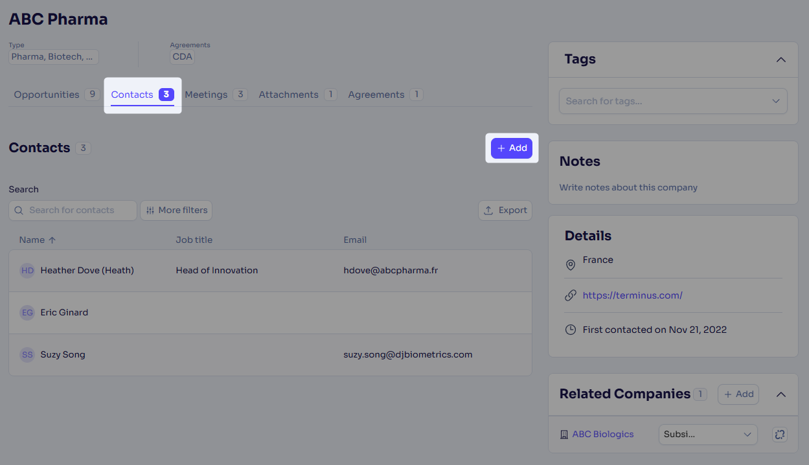Click the building icon beside ABC Biologics
This screenshot has height=465, width=809.
(x=564, y=435)
